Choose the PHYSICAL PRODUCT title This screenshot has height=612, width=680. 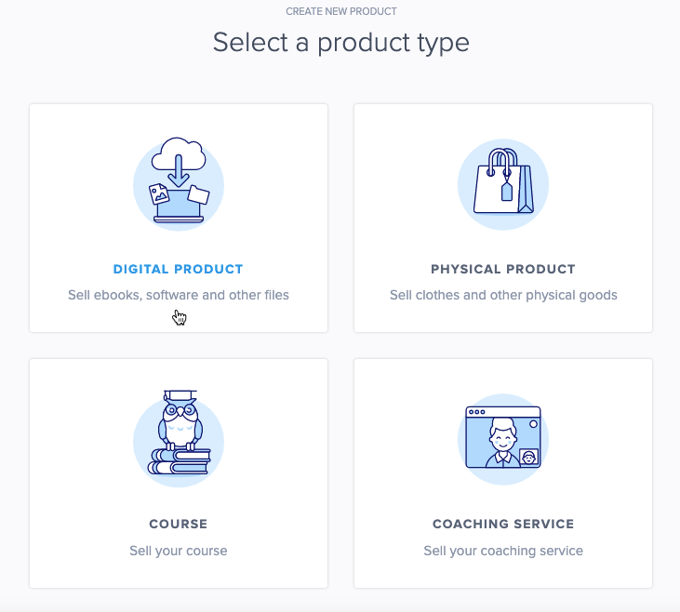pos(503,270)
